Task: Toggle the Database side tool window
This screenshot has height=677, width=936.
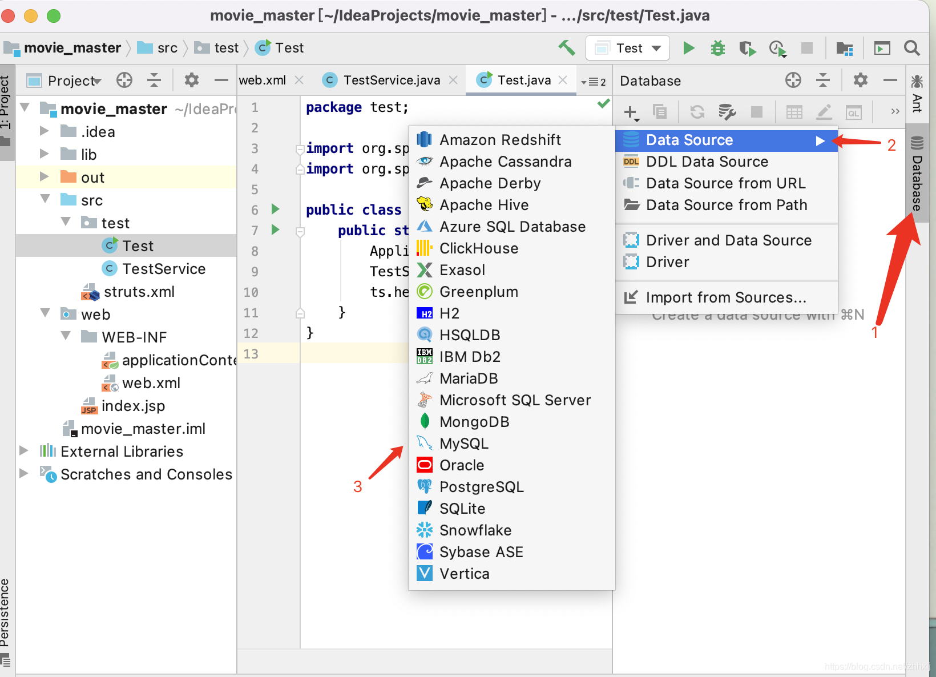Action: point(917,174)
